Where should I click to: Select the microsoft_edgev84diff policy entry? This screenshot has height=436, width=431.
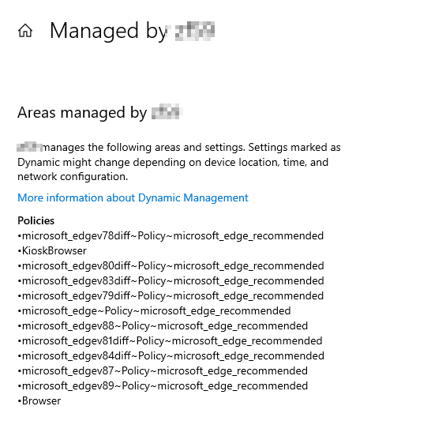click(x=171, y=356)
